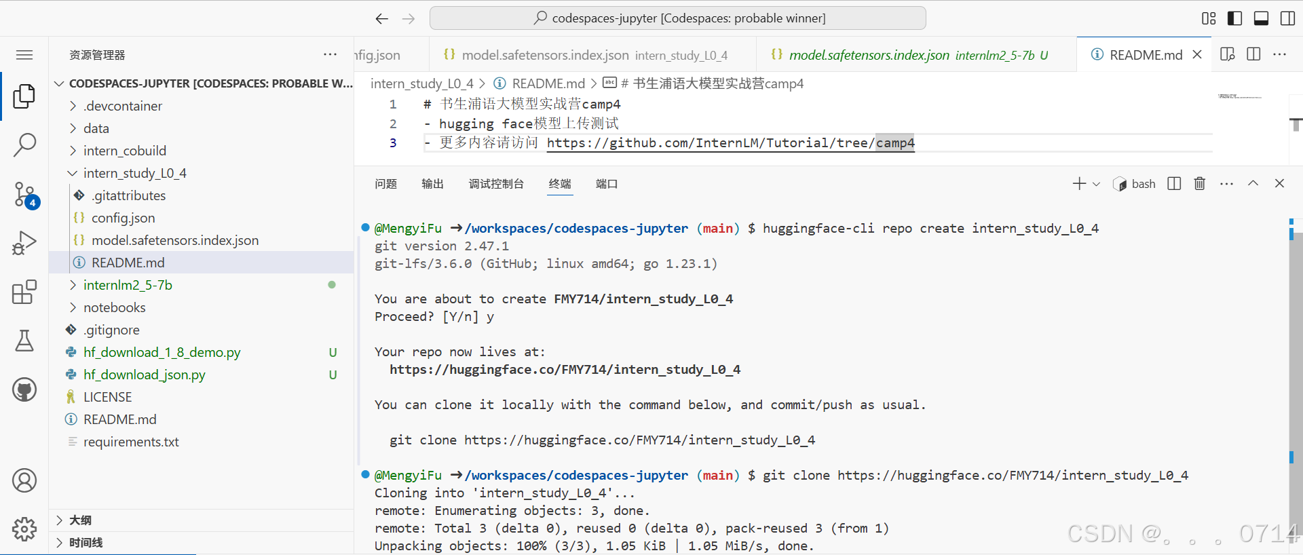
Task: Open the editor's more actions menu
Action: [1280, 54]
